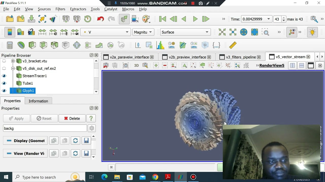325x182 pixels.
Task: Toggle the 3D interaction mode button
Action: click(x=136, y=65)
